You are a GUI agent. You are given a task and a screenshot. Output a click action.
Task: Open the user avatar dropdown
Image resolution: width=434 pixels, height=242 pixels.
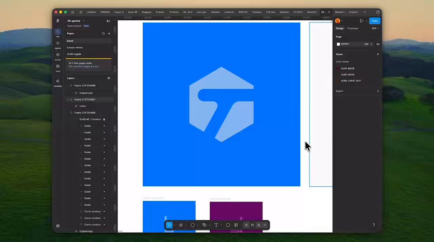(x=339, y=21)
